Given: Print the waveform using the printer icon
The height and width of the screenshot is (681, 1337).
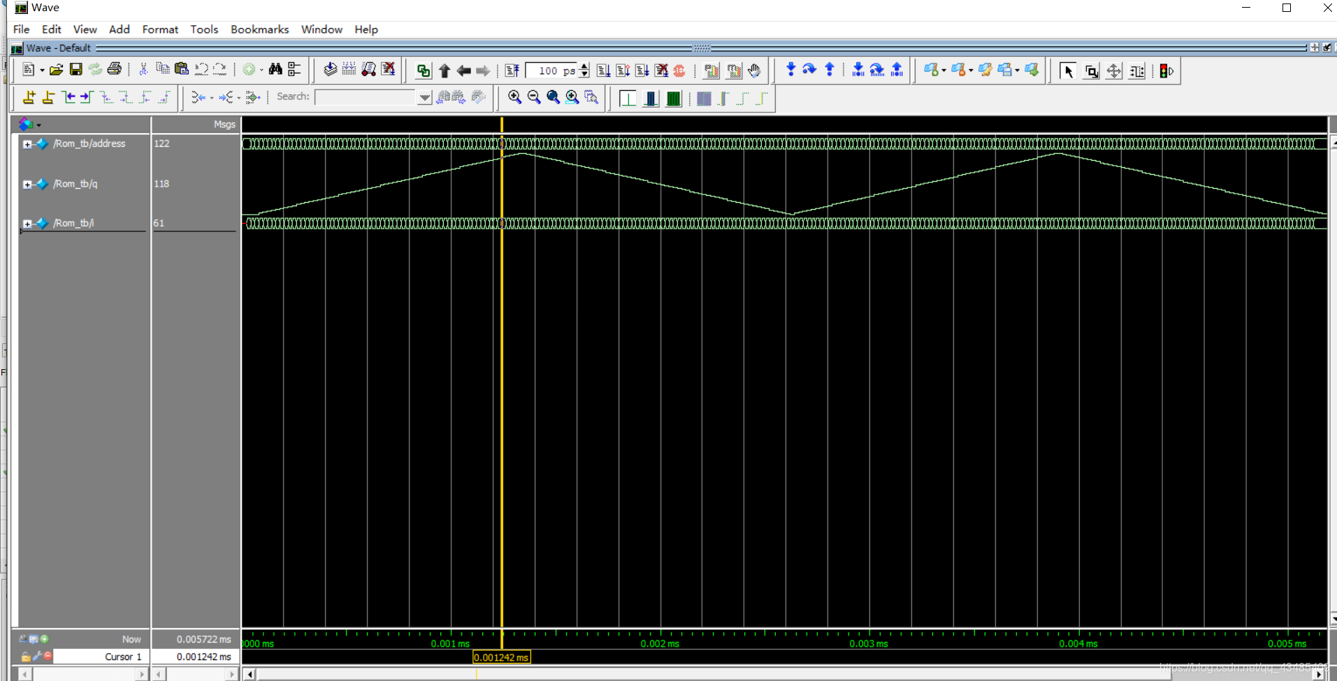Looking at the screenshot, I should coord(115,70).
